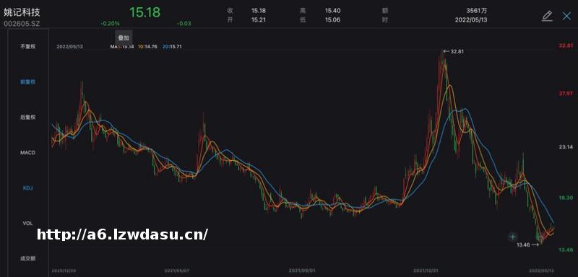This screenshot has height=277, width=578.
Task: Switch to the MACD indicator
Action: point(28,152)
